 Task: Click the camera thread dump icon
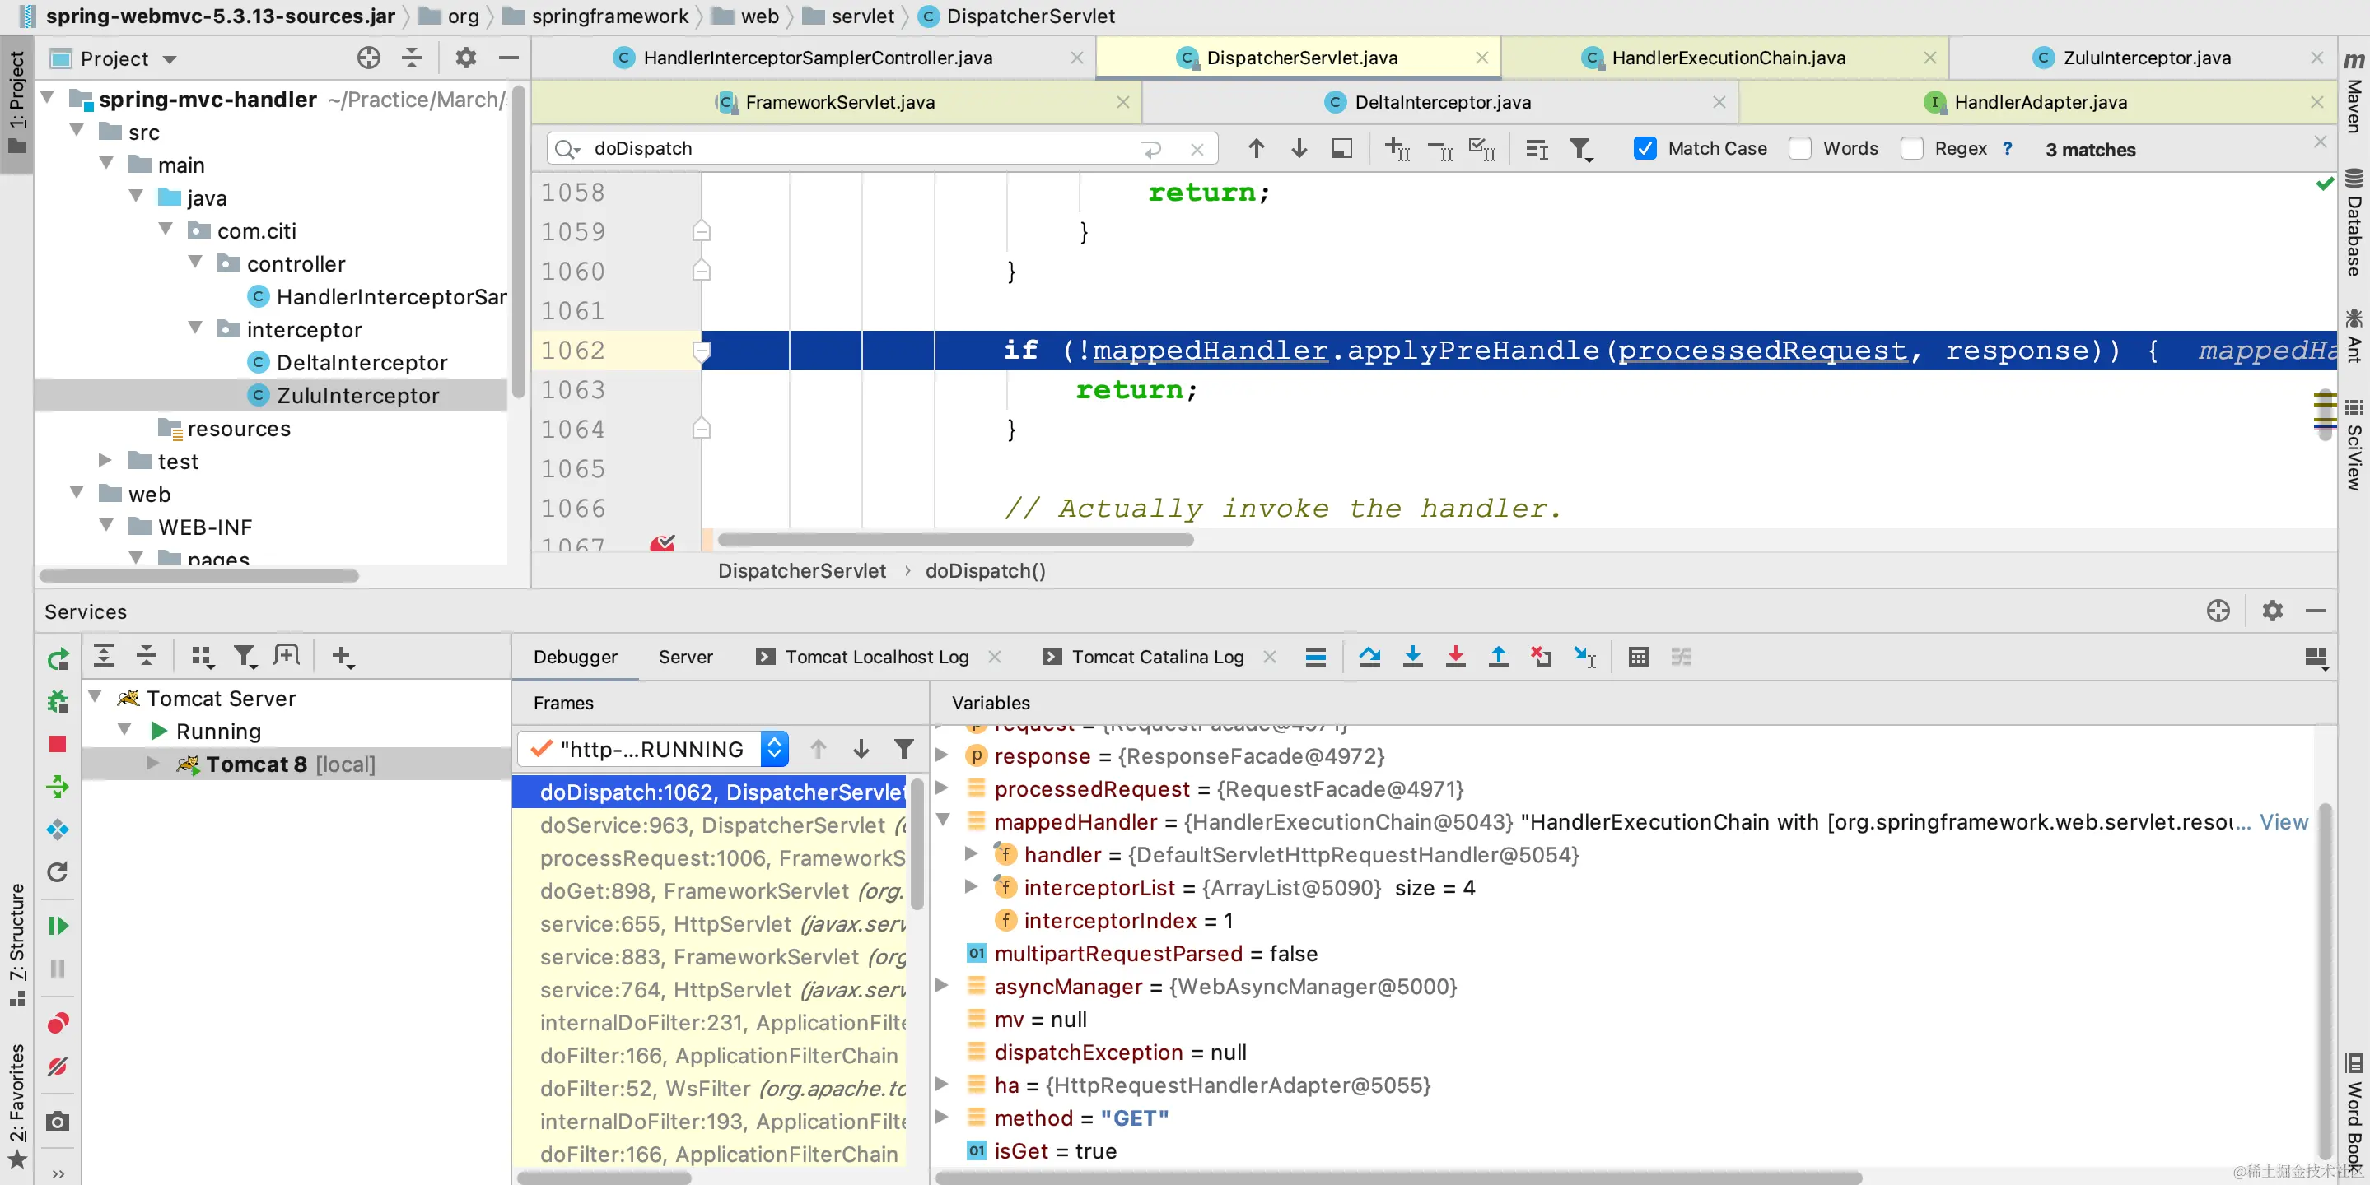tap(57, 1121)
